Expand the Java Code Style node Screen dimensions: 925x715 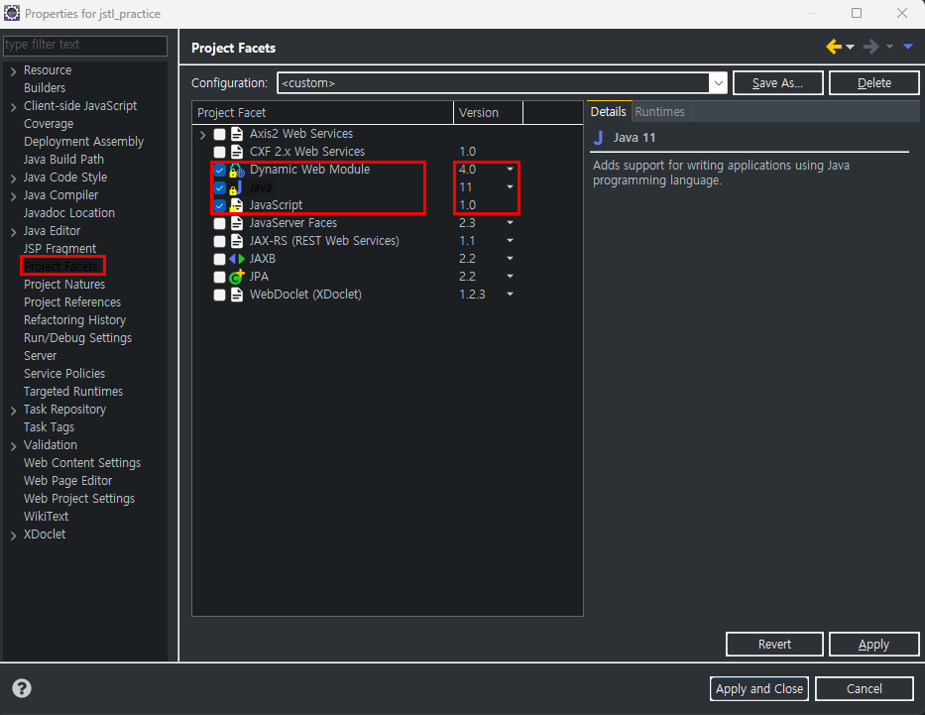(x=13, y=179)
